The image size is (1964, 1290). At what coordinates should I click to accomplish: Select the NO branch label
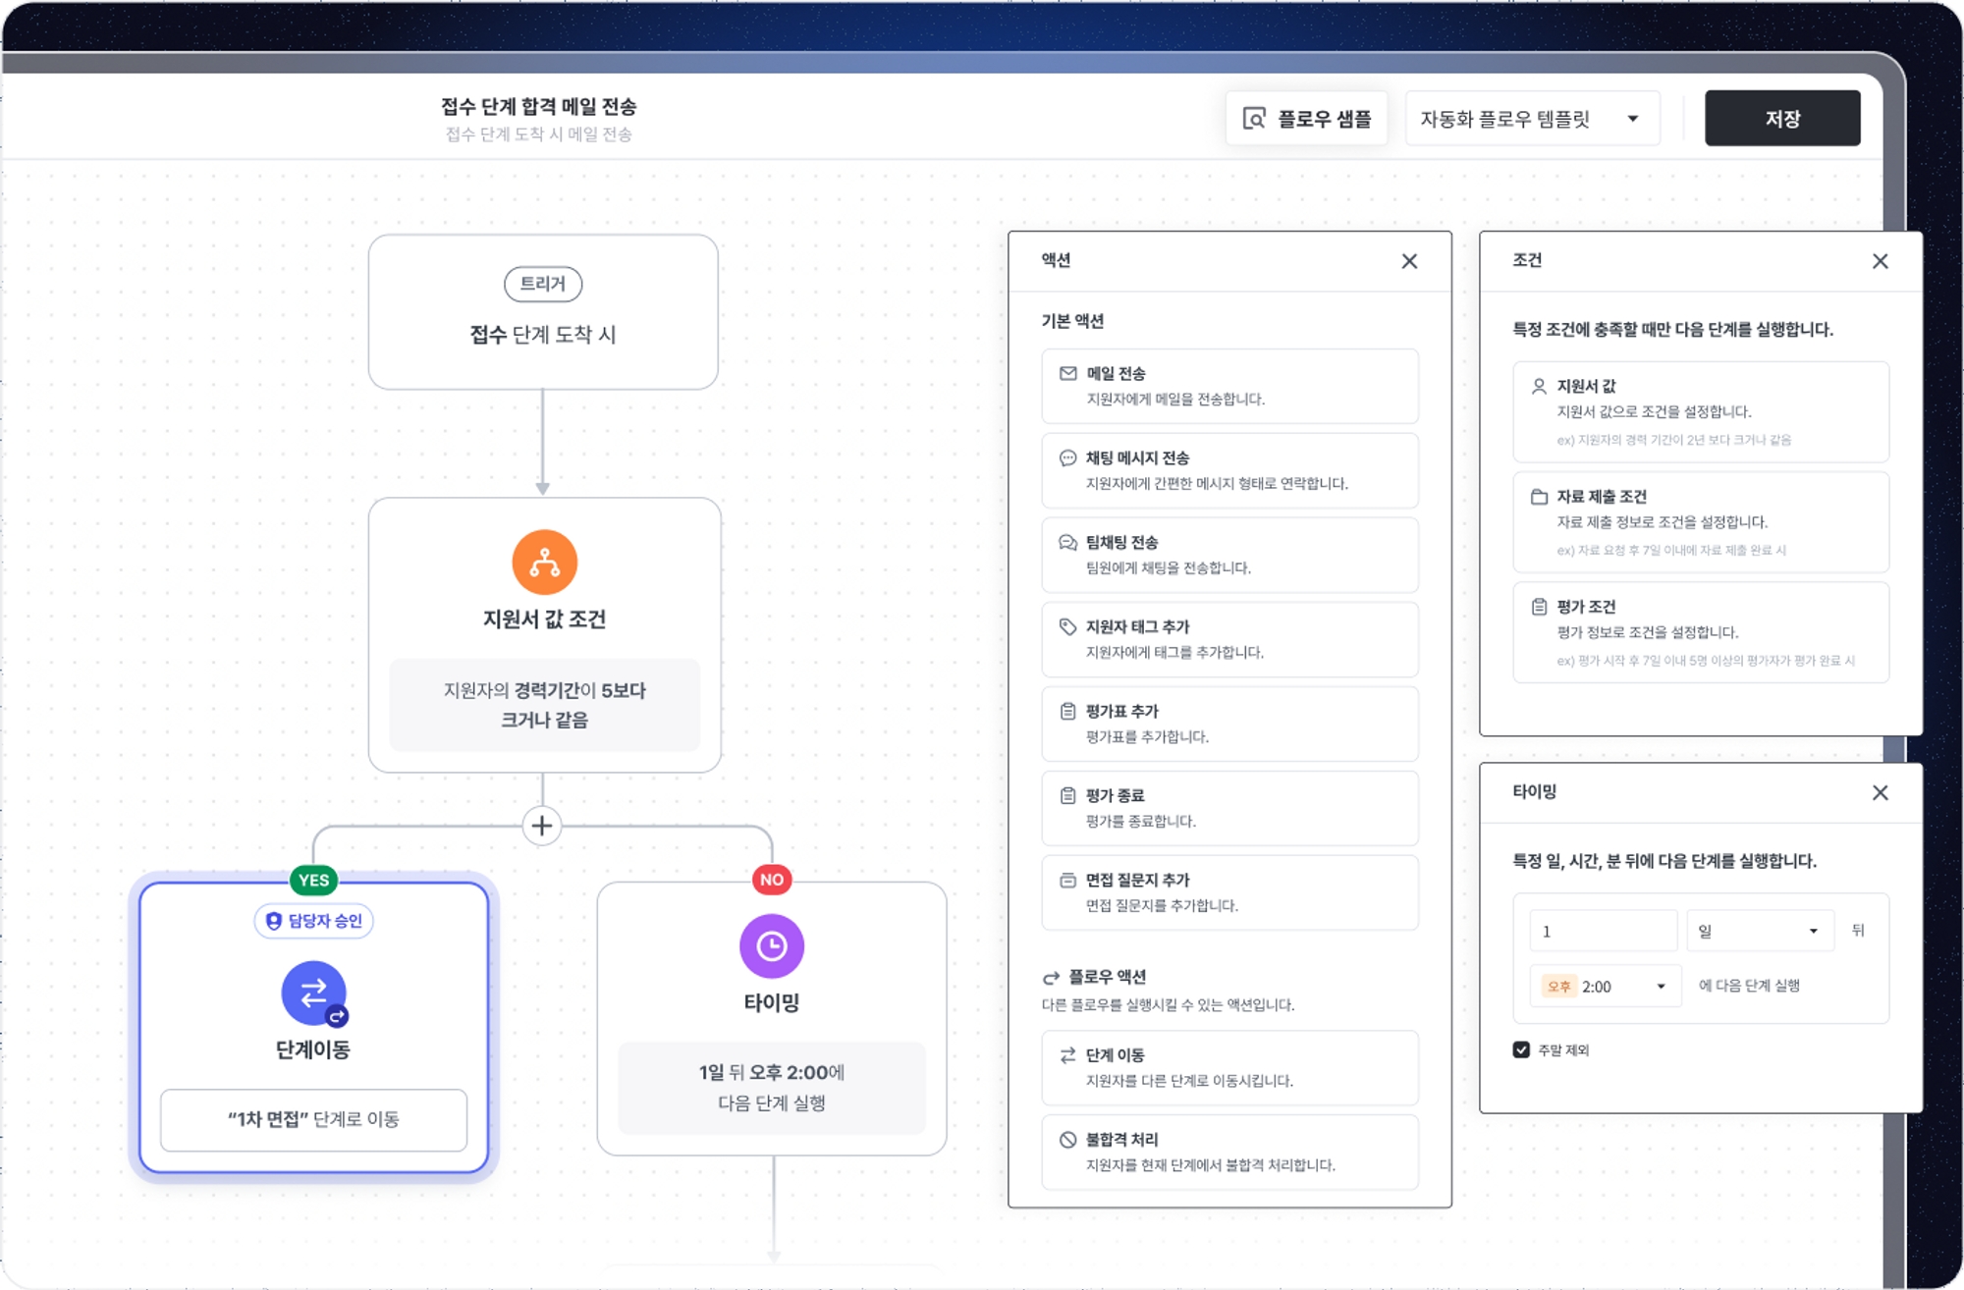(x=772, y=880)
